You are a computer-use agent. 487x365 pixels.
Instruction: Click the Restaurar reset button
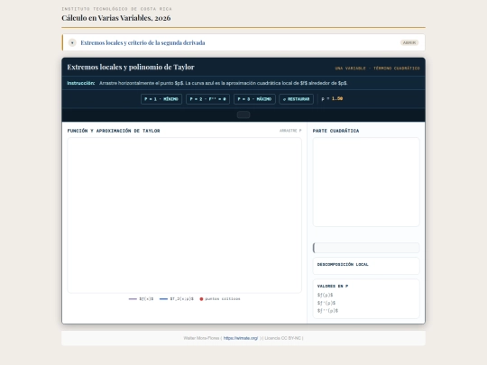[x=296, y=99]
